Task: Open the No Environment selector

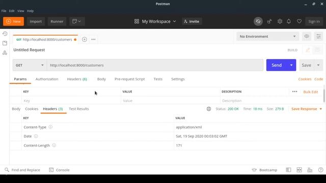Action: (267, 36)
